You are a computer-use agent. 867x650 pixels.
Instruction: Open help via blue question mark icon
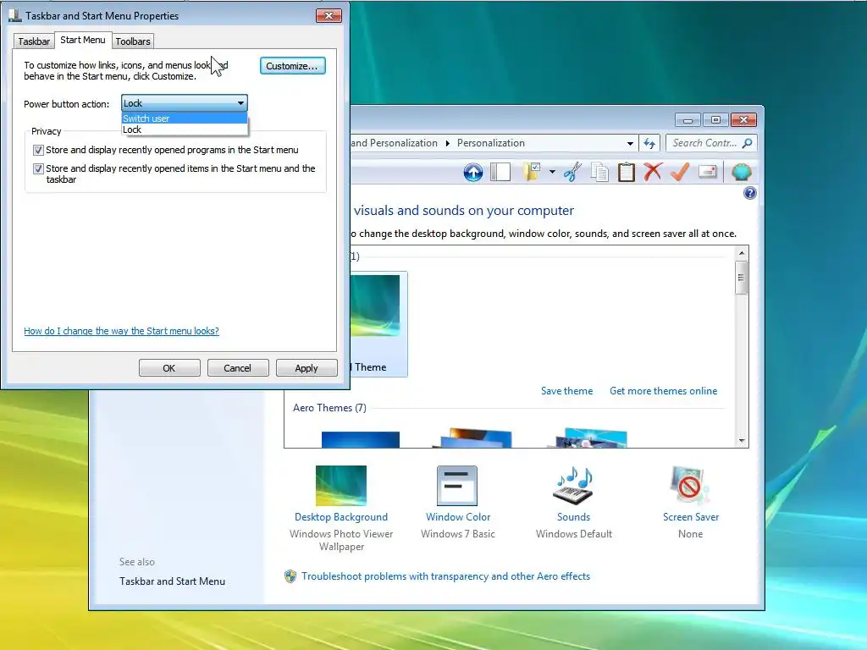pyautogui.click(x=750, y=193)
